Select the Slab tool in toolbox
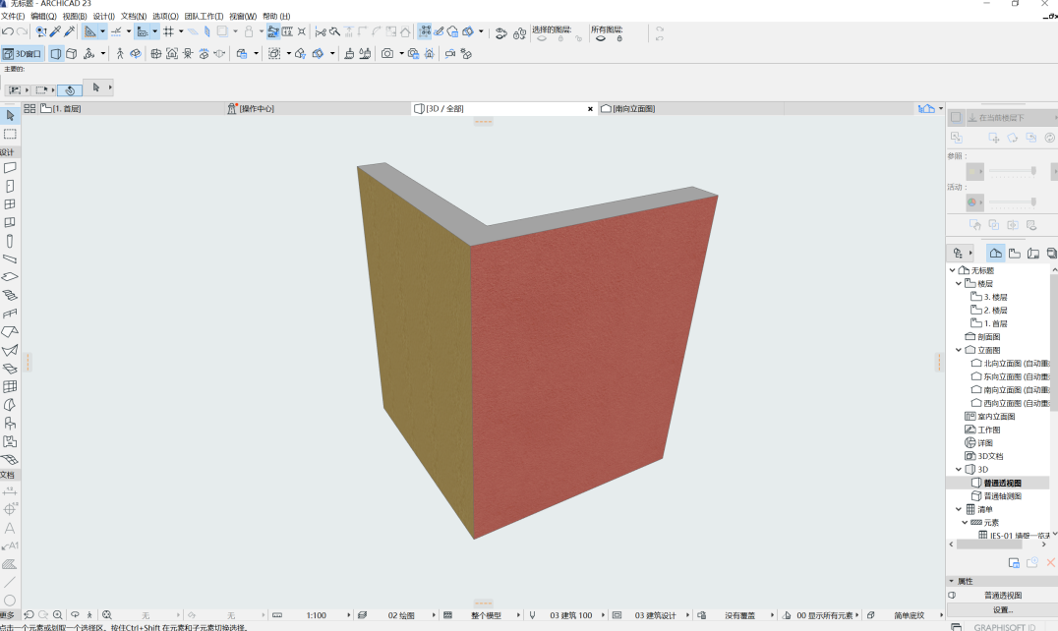 tap(10, 277)
